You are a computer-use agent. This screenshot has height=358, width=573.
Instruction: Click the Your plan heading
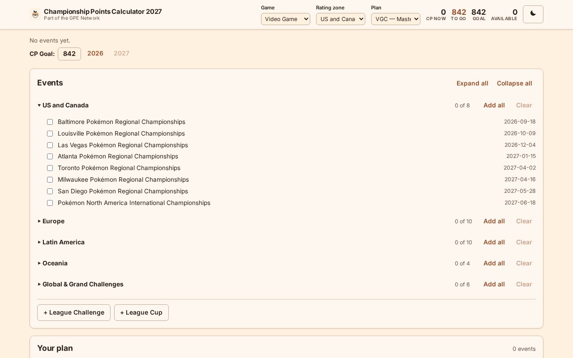[55, 348]
